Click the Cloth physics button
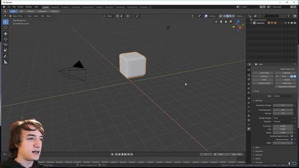The image size is (299, 168). [x=263, y=80]
